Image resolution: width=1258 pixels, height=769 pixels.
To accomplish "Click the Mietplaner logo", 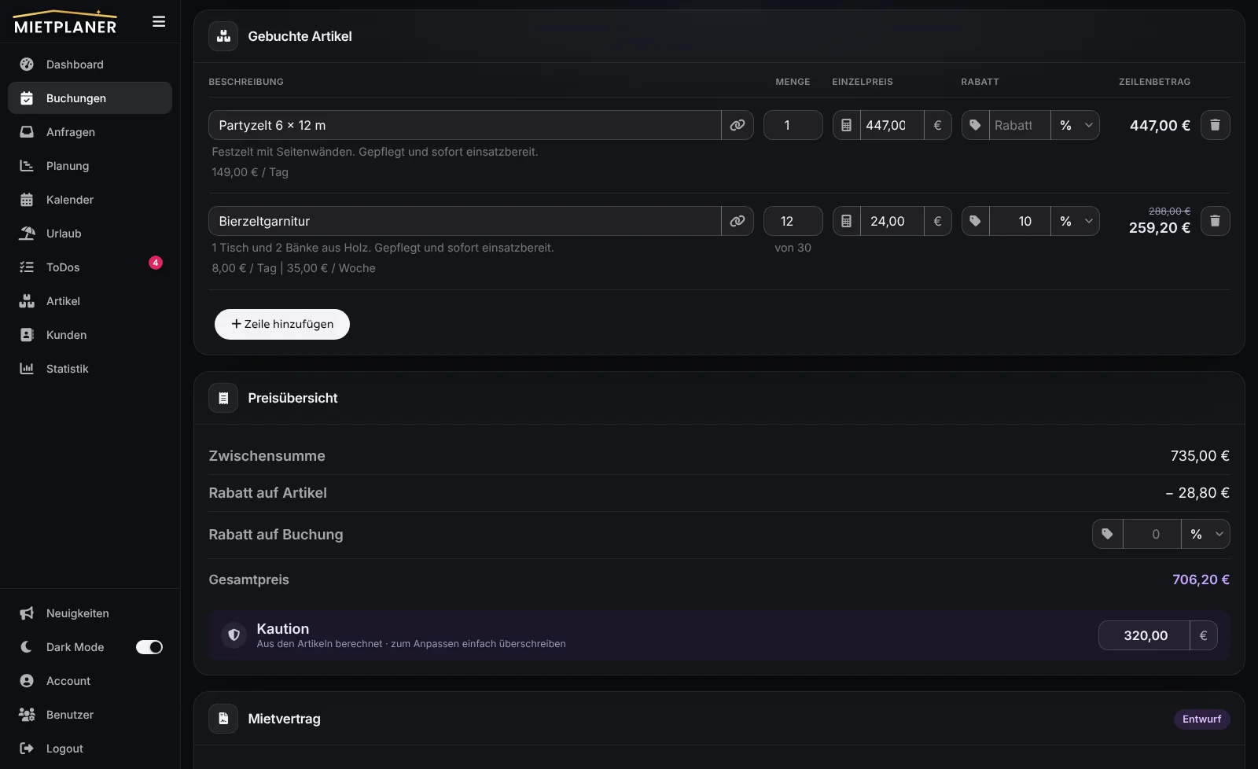I will point(65,22).
